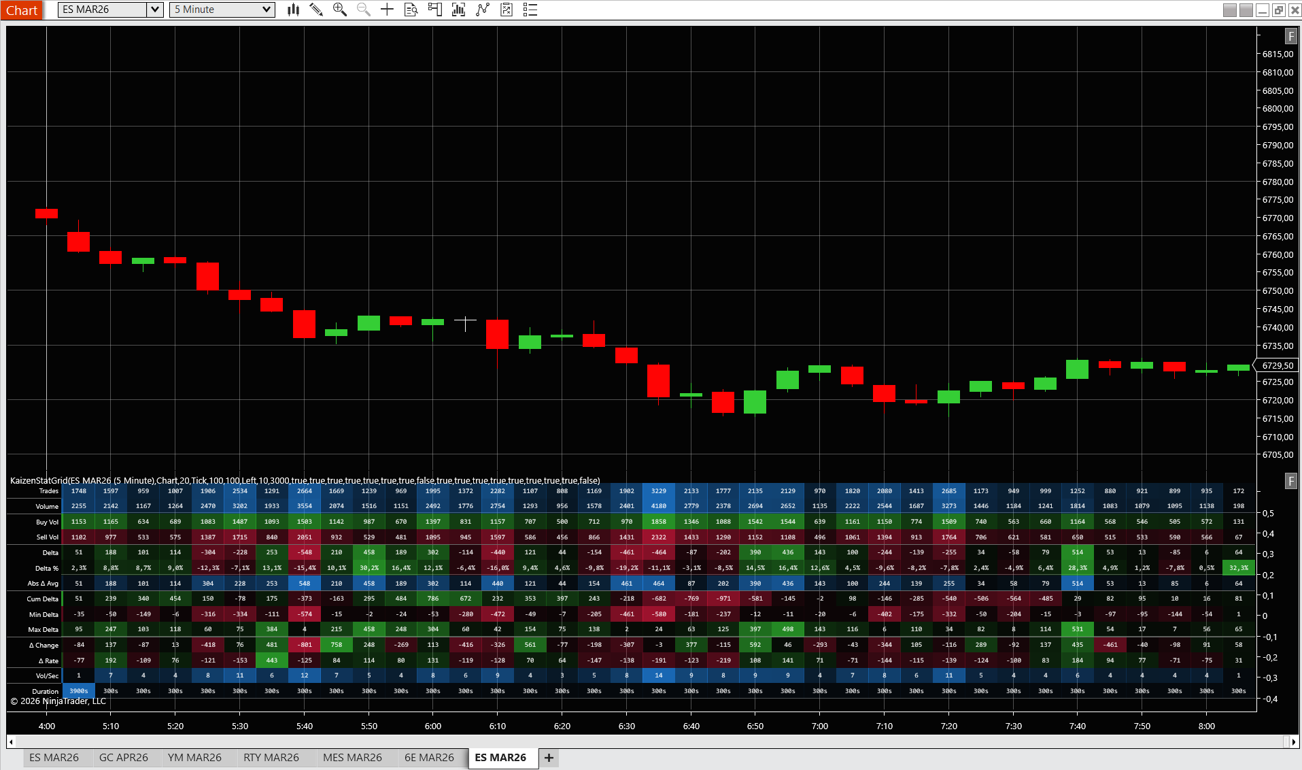This screenshot has height=770, width=1302.
Task: Open the drawing tools pencil icon
Action: point(315,10)
